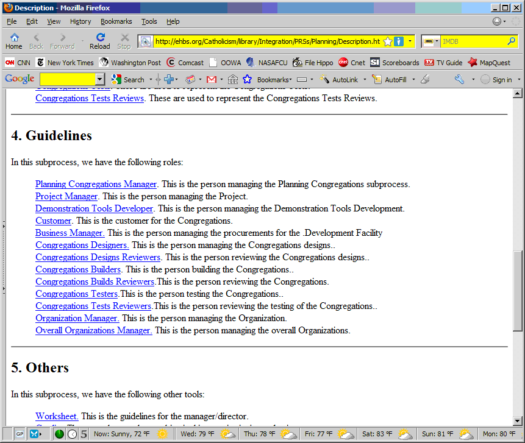
Task: Expand the Google search box dropdown
Action: [99, 80]
